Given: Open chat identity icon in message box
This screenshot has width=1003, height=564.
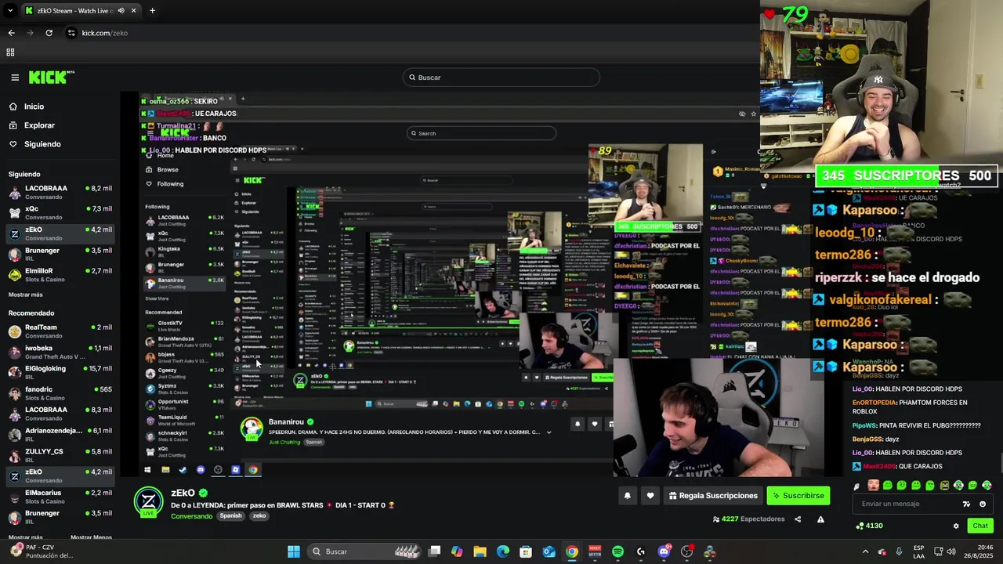Looking at the screenshot, I should click(x=967, y=504).
